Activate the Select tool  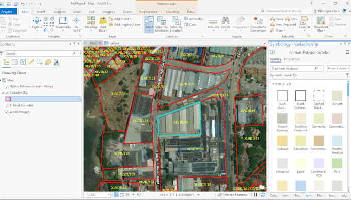pos(149,24)
